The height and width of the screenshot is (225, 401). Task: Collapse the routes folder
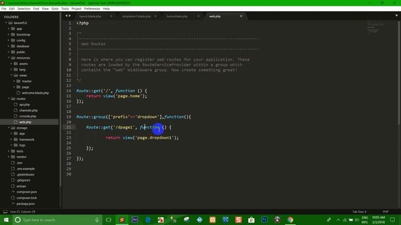[x=9, y=99]
